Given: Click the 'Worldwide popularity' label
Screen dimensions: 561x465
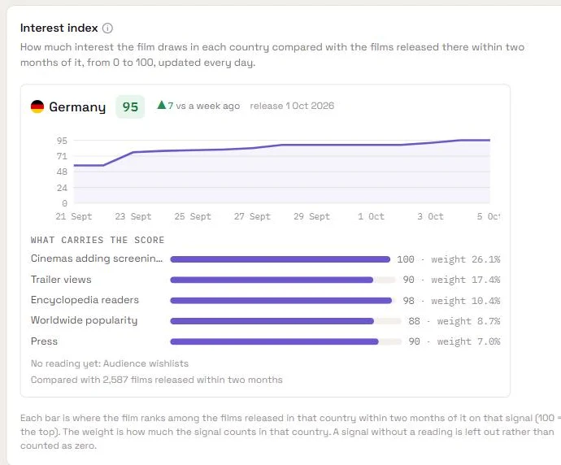Looking at the screenshot, I should tap(84, 320).
